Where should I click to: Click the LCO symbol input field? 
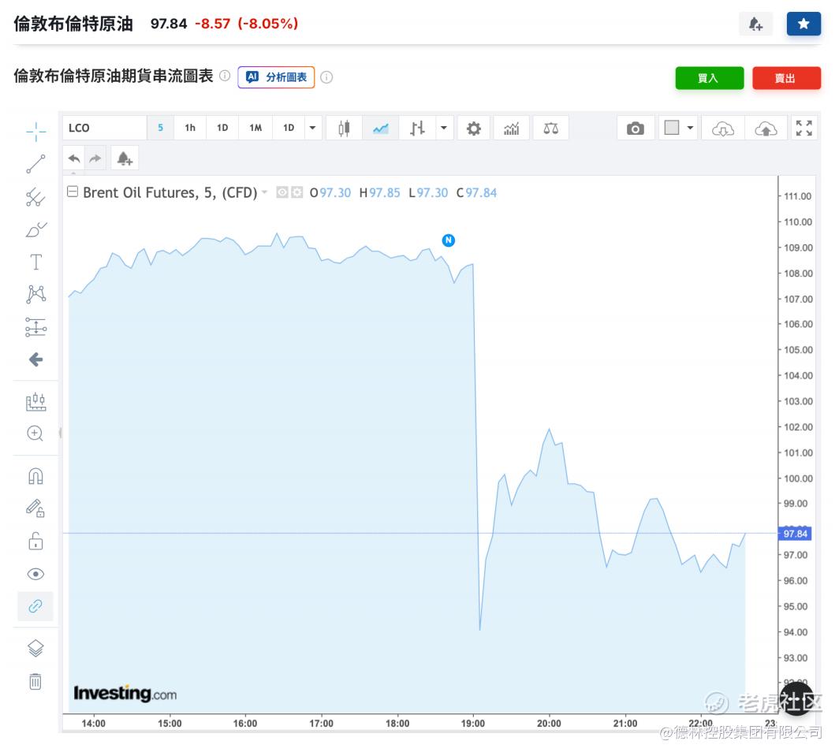(105, 128)
